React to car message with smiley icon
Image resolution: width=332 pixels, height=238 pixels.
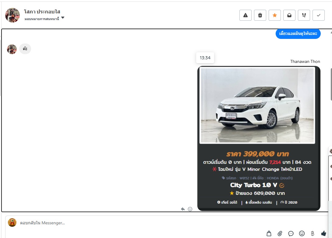point(190,209)
